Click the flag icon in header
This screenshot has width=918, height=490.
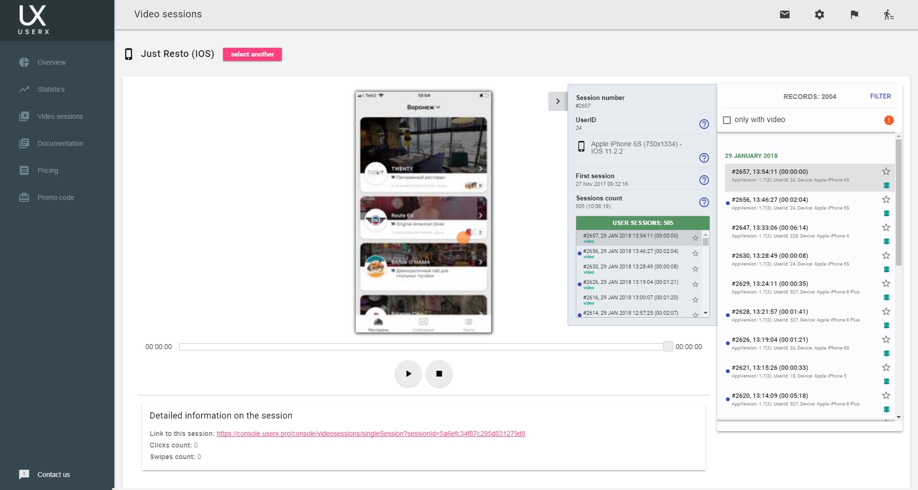point(854,14)
